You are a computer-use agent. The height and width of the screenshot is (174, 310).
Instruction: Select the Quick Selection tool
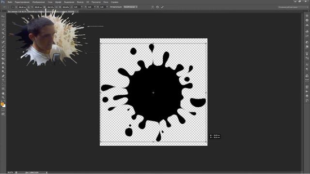click(3, 29)
